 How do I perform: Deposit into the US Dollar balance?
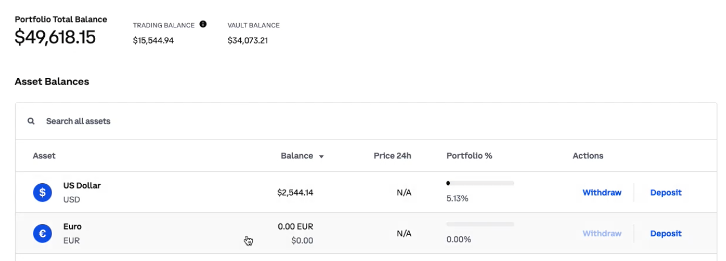tap(665, 193)
